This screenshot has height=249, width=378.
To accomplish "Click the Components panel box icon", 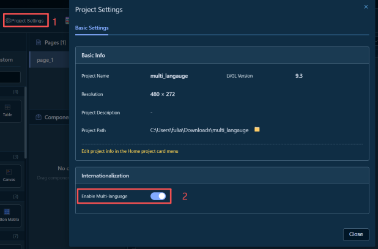I will point(39,117).
